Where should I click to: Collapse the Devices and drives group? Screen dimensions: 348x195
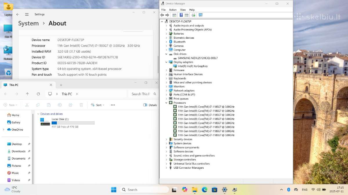click(38, 114)
